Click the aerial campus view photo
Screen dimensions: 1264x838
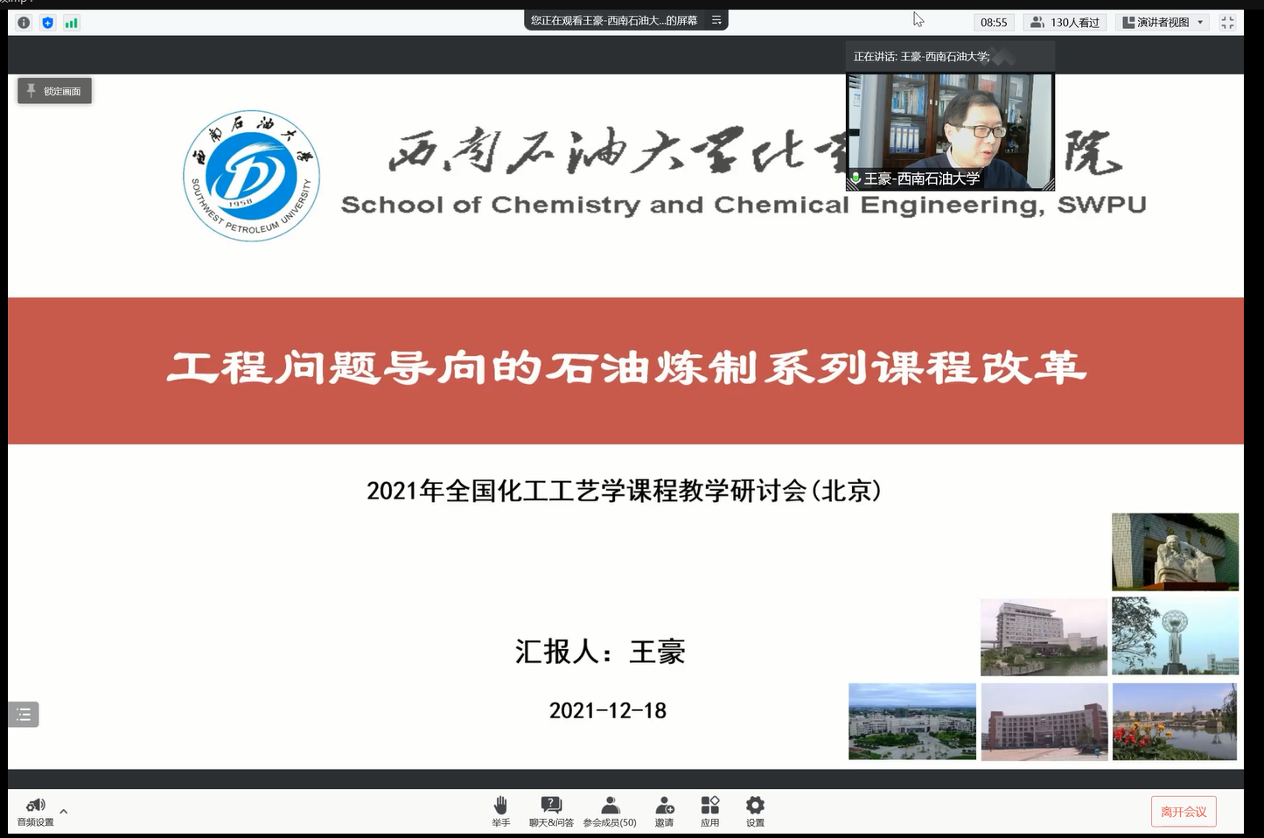912,722
